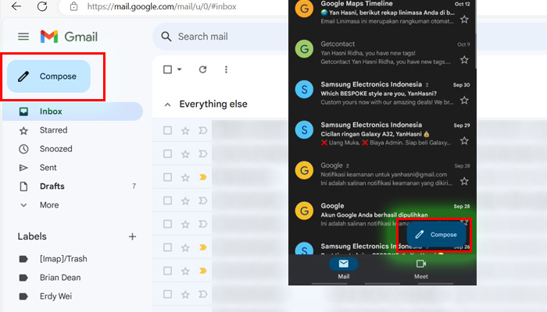This screenshot has width=547, height=312.
Task: Star the first email row in list
Action: [x=185, y=131]
